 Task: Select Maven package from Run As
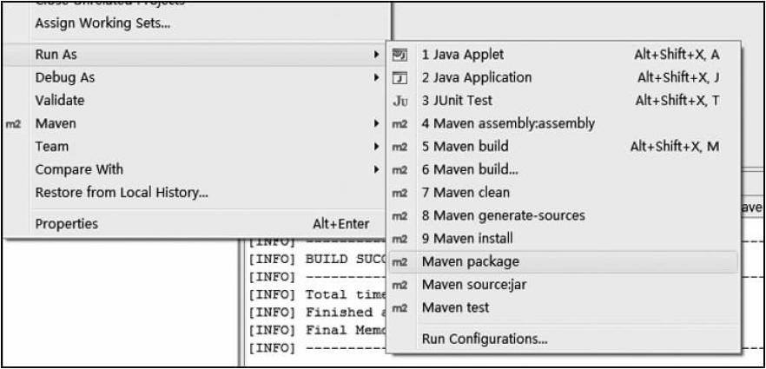471,260
